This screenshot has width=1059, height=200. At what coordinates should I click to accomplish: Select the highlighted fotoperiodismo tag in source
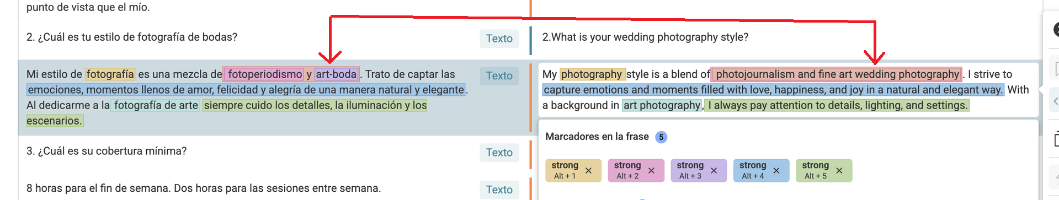(264, 74)
